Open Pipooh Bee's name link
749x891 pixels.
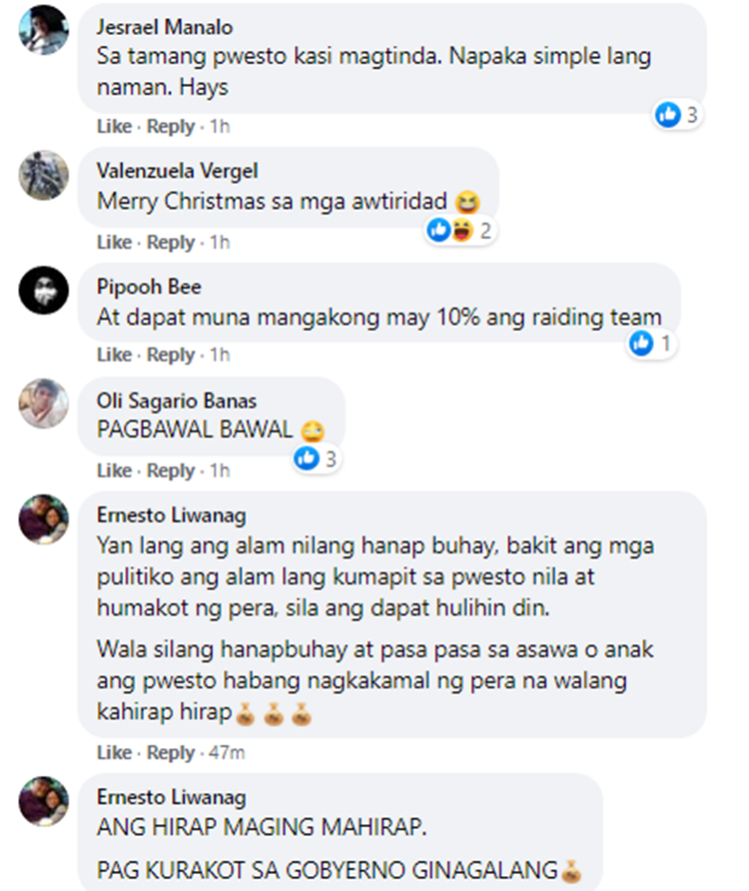coord(149,287)
